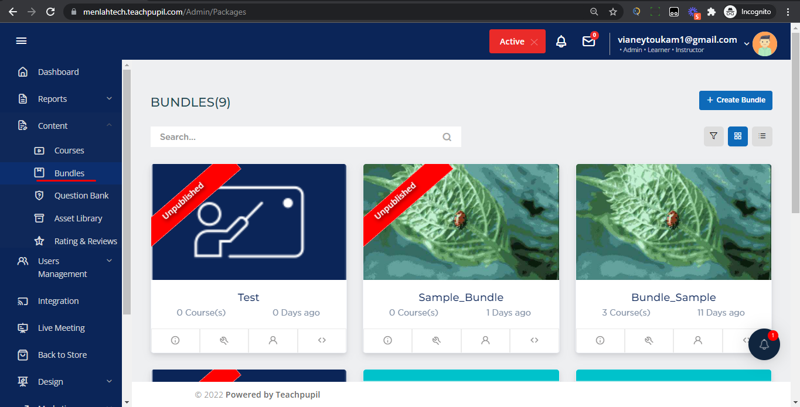Viewport: 800px width, 407px height.
Task: Select Question Bank in sidebar
Action: 81,196
